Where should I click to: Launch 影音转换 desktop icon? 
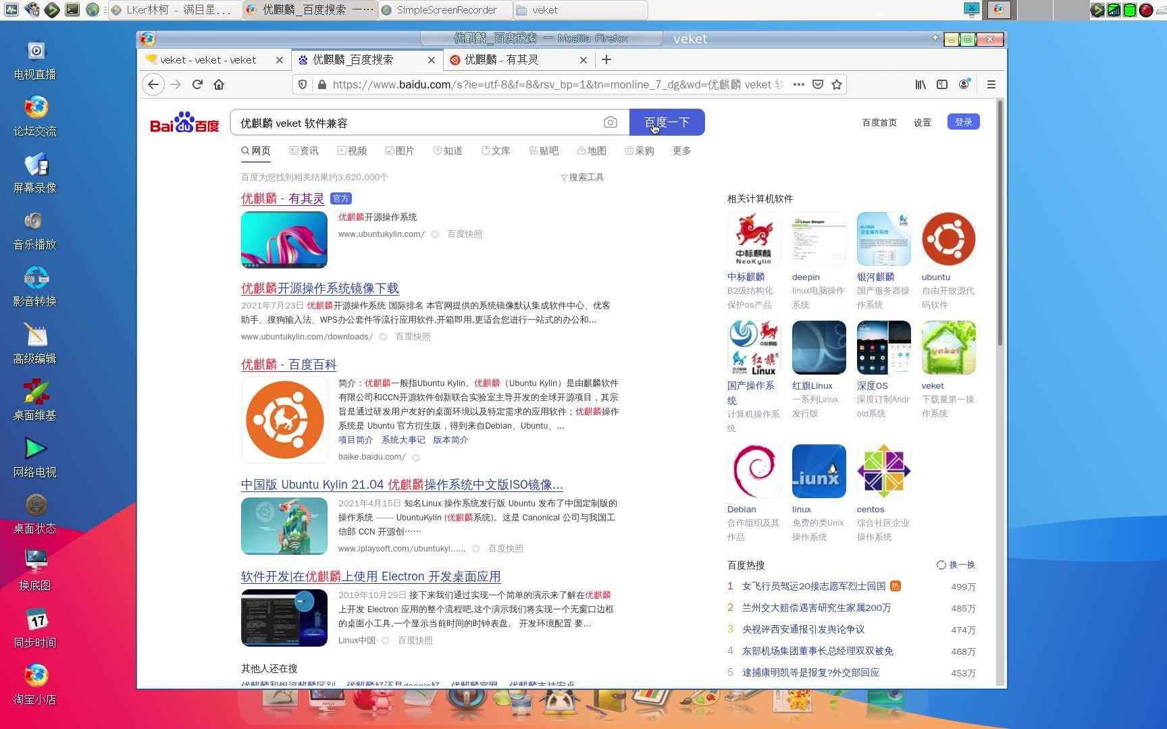[x=35, y=287]
